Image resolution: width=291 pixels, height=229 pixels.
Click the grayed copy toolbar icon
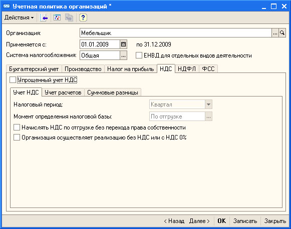point(69,17)
